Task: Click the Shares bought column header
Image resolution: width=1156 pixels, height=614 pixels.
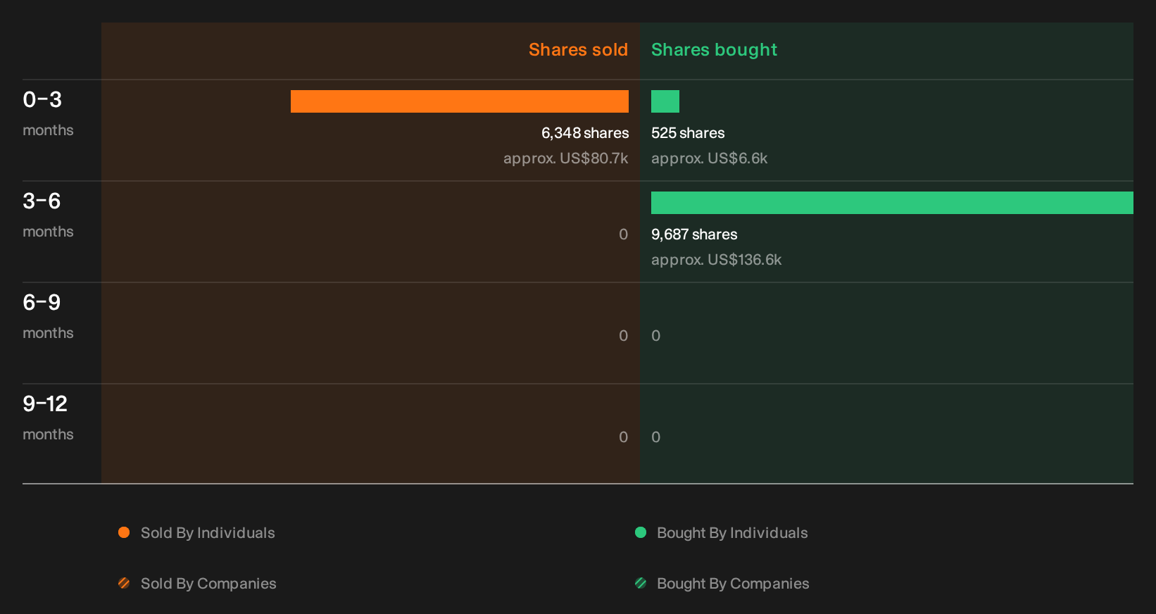Action: click(714, 50)
